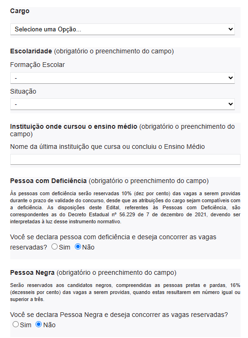Click the question about declaring deficiência
Image resolution: width=248 pixels, height=338 pixels.
click(x=113, y=242)
